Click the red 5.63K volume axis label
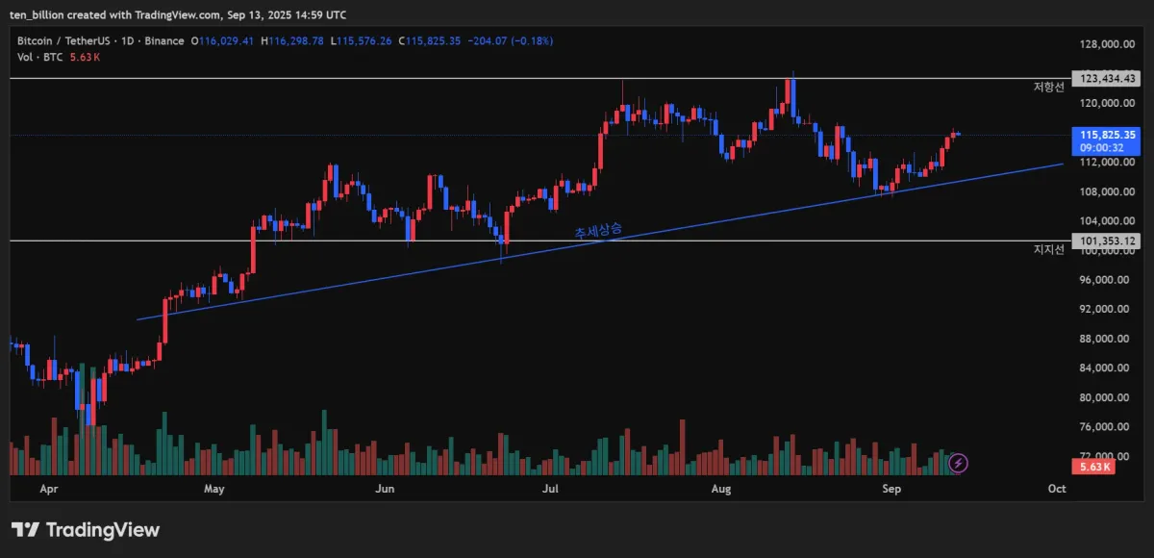This screenshot has width=1154, height=558. pyautogui.click(x=1095, y=467)
